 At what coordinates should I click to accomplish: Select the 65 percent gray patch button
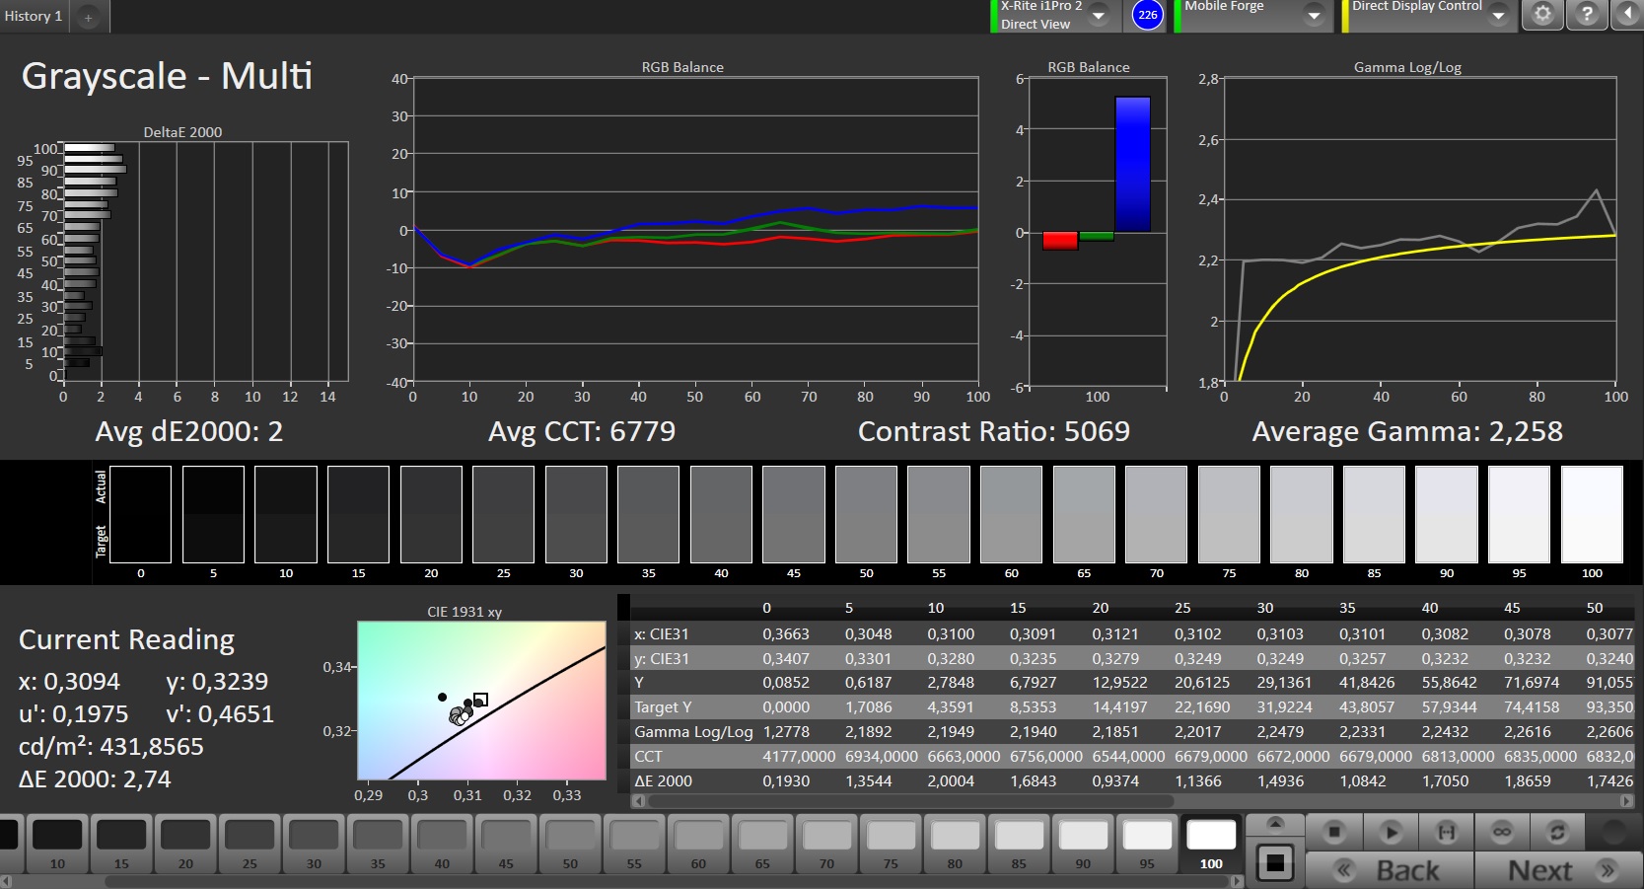(x=762, y=844)
